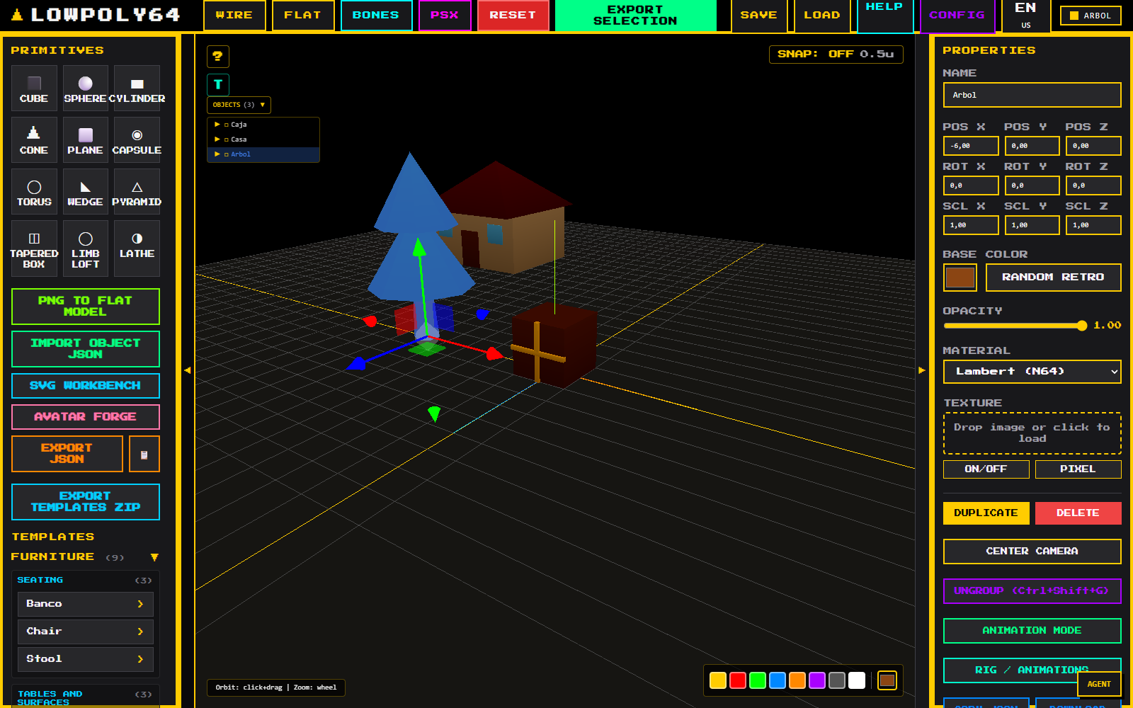Add a Plane primitive

coord(85,140)
